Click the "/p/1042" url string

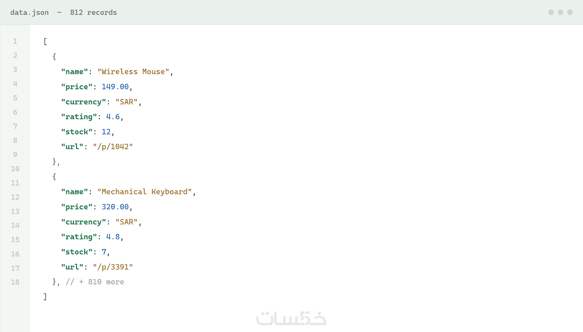click(x=113, y=147)
